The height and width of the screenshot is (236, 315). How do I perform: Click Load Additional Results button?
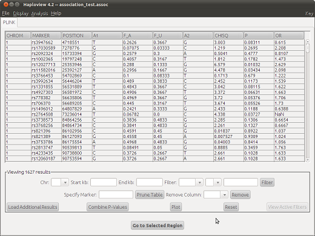(33, 207)
